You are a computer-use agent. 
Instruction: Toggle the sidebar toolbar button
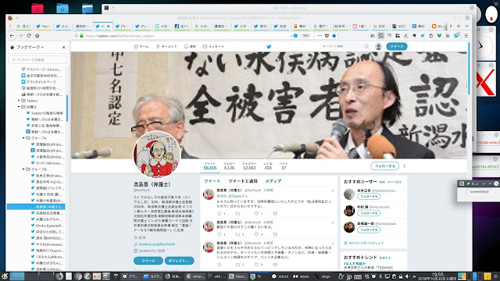(x=380, y=36)
